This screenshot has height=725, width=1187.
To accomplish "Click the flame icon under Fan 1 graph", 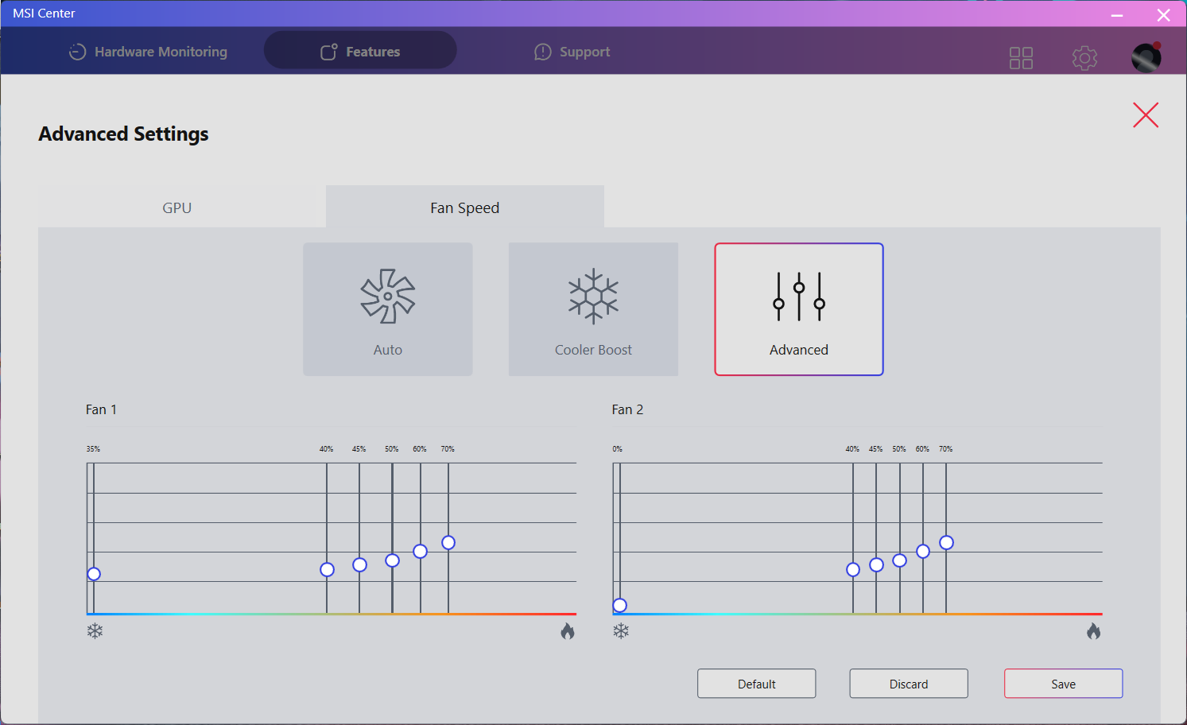I will pos(568,631).
